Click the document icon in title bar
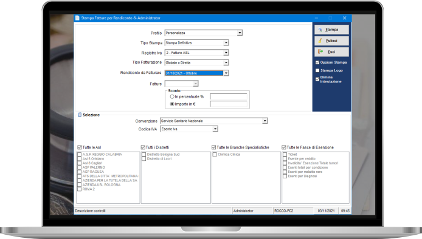Screen dimensions: 422x239 coord(77,18)
